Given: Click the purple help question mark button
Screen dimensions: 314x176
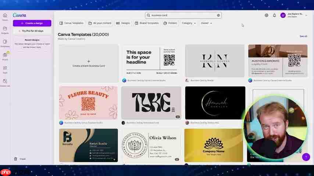Looking at the screenshot, I should coord(306,157).
